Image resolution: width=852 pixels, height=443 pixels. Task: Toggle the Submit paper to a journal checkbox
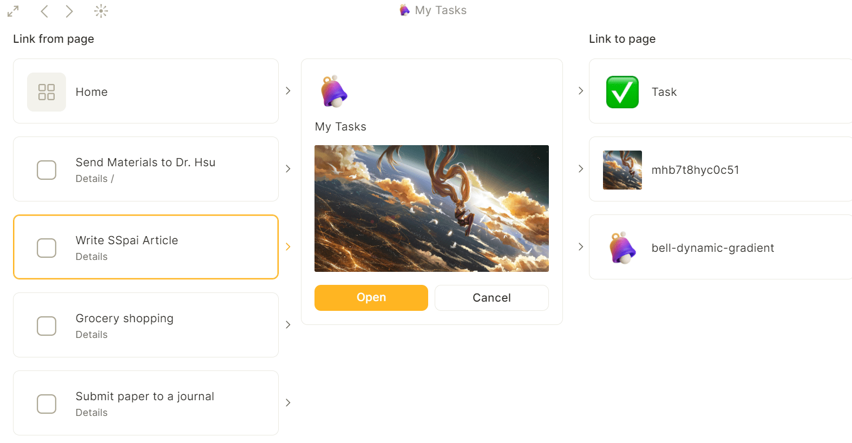point(47,404)
